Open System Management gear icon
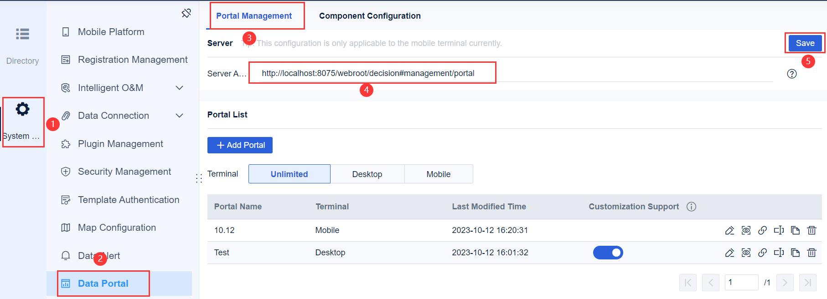The width and height of the screenshot is (827, 299). (x=22, y=109)
